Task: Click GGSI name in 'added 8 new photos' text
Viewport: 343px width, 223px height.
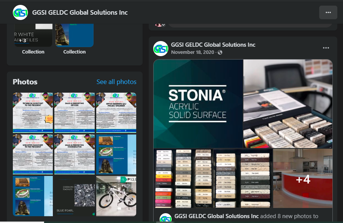Action: [217, 216]
